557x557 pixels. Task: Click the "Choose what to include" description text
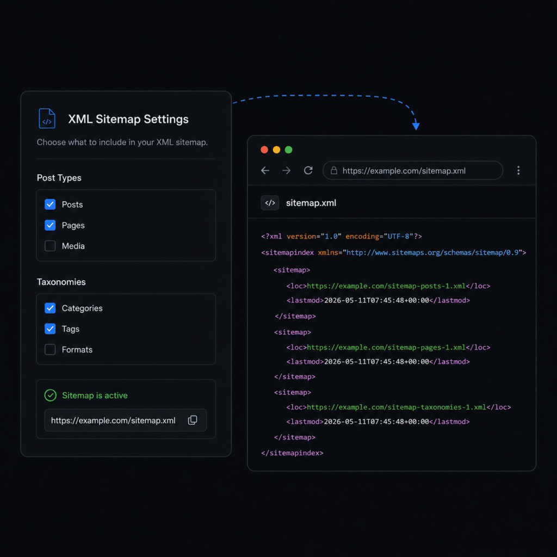[x=122, y=142]
